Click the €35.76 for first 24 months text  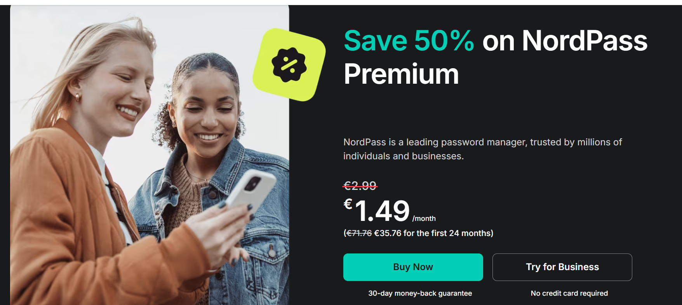pyautogui.click(x=433, y=233)
